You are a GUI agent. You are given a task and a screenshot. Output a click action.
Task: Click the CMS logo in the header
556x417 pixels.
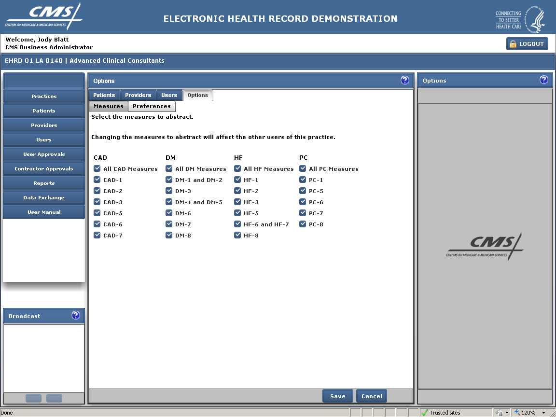click(44, 16)
